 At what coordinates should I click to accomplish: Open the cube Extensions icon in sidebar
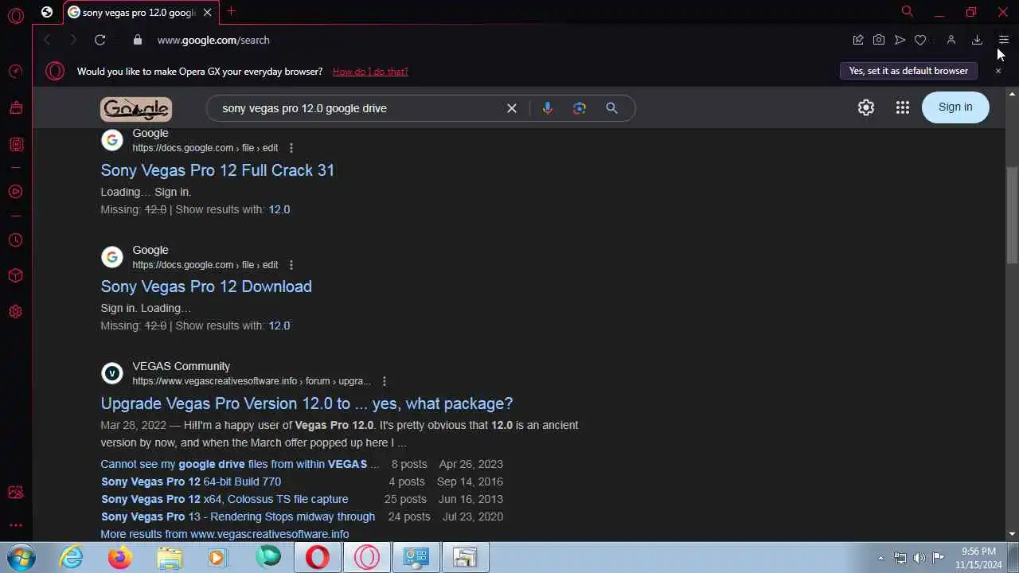pos(15,276)
